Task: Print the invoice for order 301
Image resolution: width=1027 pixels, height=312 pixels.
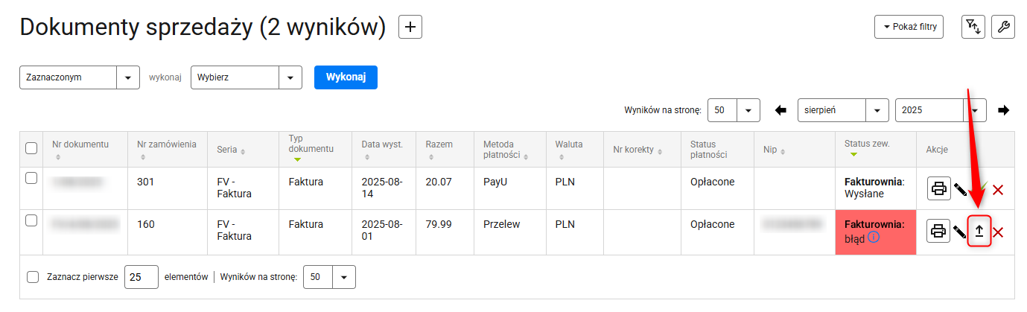Action: [x=939, y=189]
